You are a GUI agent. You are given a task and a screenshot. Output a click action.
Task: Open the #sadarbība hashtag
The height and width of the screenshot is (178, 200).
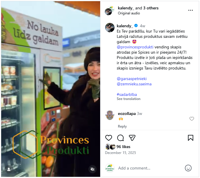[x=127, y=94]
